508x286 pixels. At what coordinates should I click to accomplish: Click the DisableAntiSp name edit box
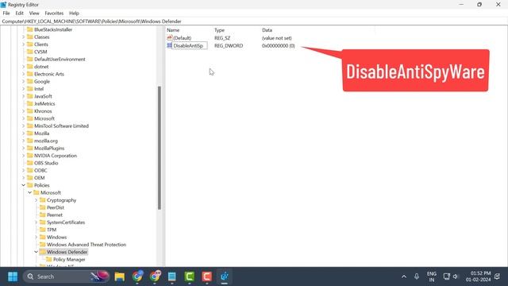pos(190,46)
